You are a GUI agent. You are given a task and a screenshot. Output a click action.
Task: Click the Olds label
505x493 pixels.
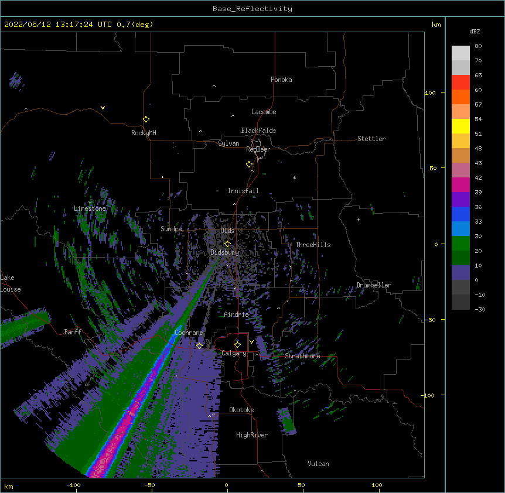227,231
